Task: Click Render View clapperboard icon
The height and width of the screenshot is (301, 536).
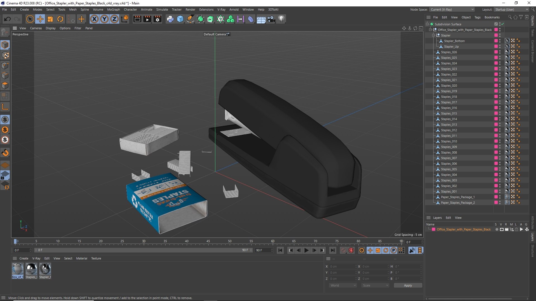Action: point(137,19)
